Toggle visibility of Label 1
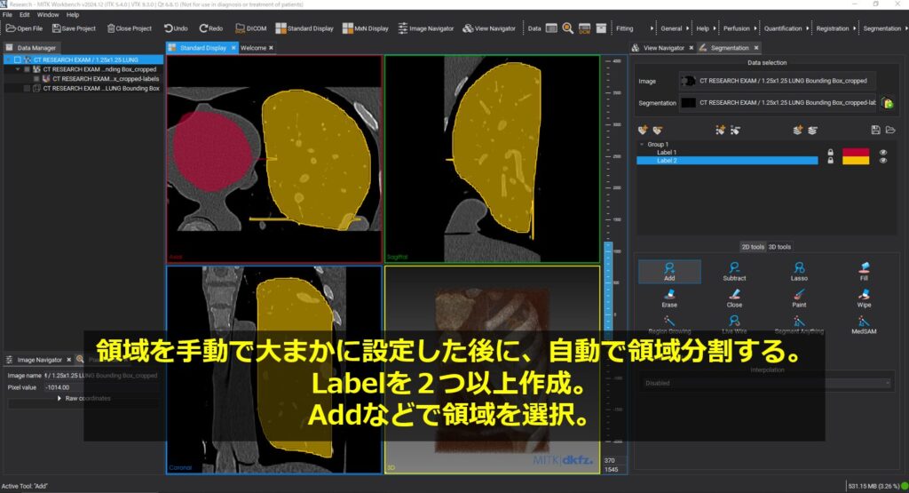This screenshot has height=493, width=909. point(883,153)
